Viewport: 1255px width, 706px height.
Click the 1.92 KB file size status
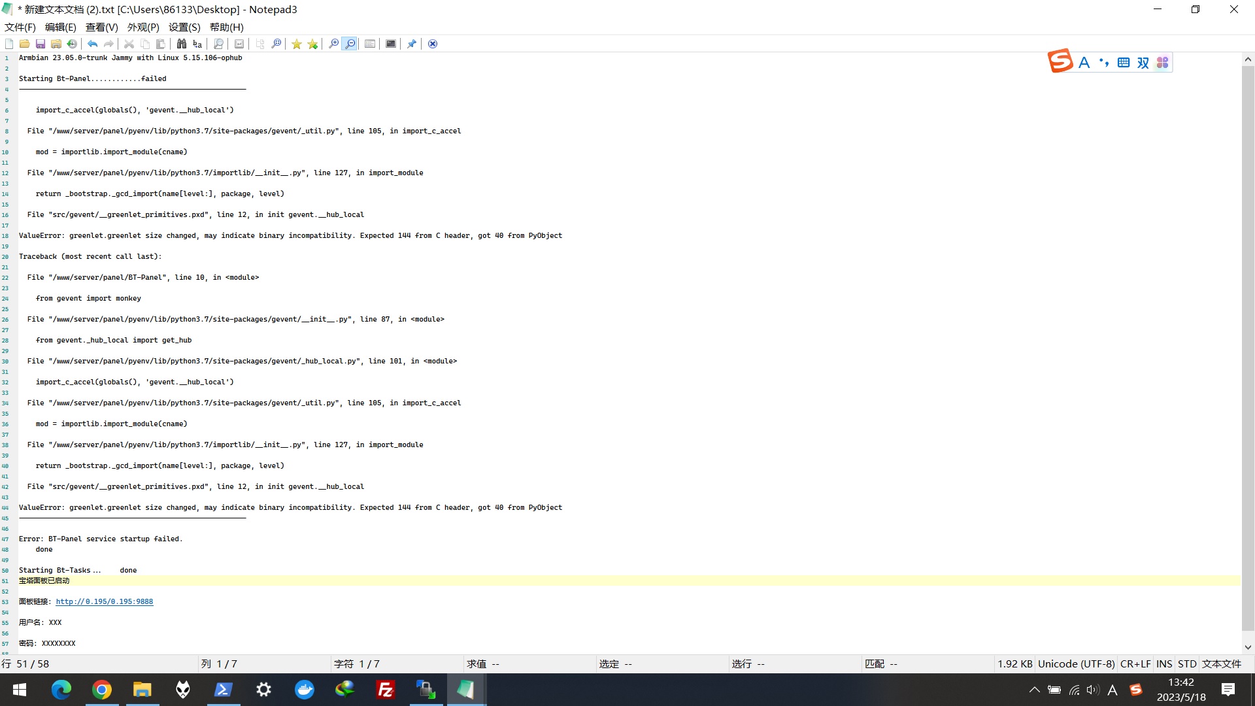click(x=1014, y=664)
